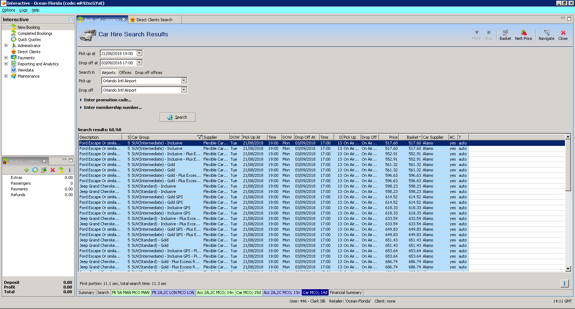Switch search mode to Offices
The image size is (575, 309).
[x=125, y=73]
